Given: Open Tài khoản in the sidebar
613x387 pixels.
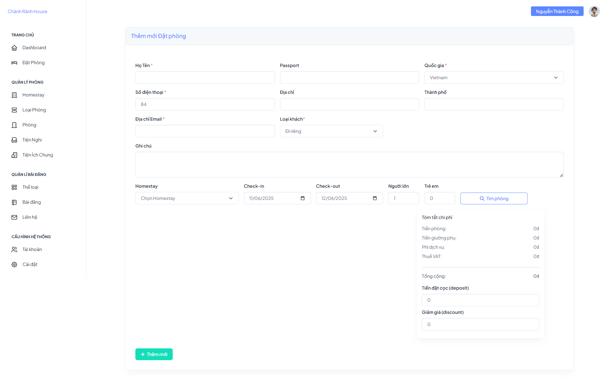Looking at the screenshot, I should 32,249.
